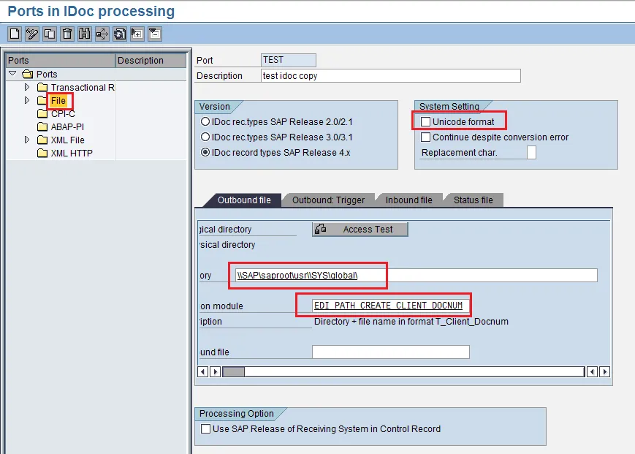
Task: Open the Status file tab
Action: tap(473, 200)
